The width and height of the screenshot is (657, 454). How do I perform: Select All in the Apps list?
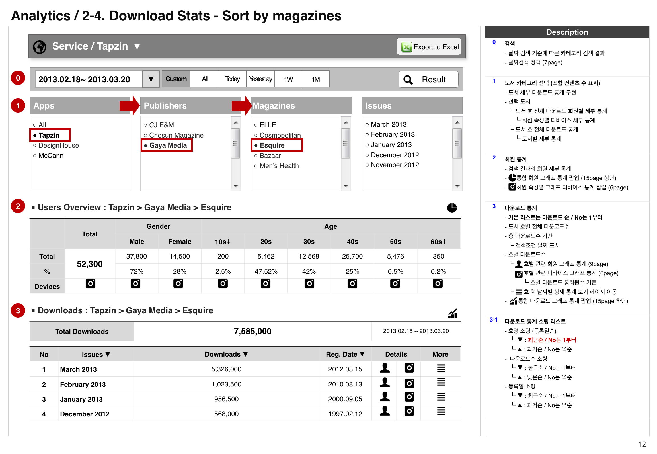(x=40, y=125)
